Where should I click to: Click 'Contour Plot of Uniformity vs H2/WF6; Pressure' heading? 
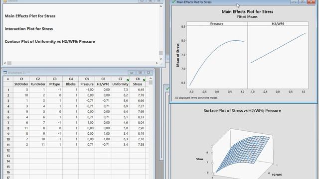pos(50,41)
